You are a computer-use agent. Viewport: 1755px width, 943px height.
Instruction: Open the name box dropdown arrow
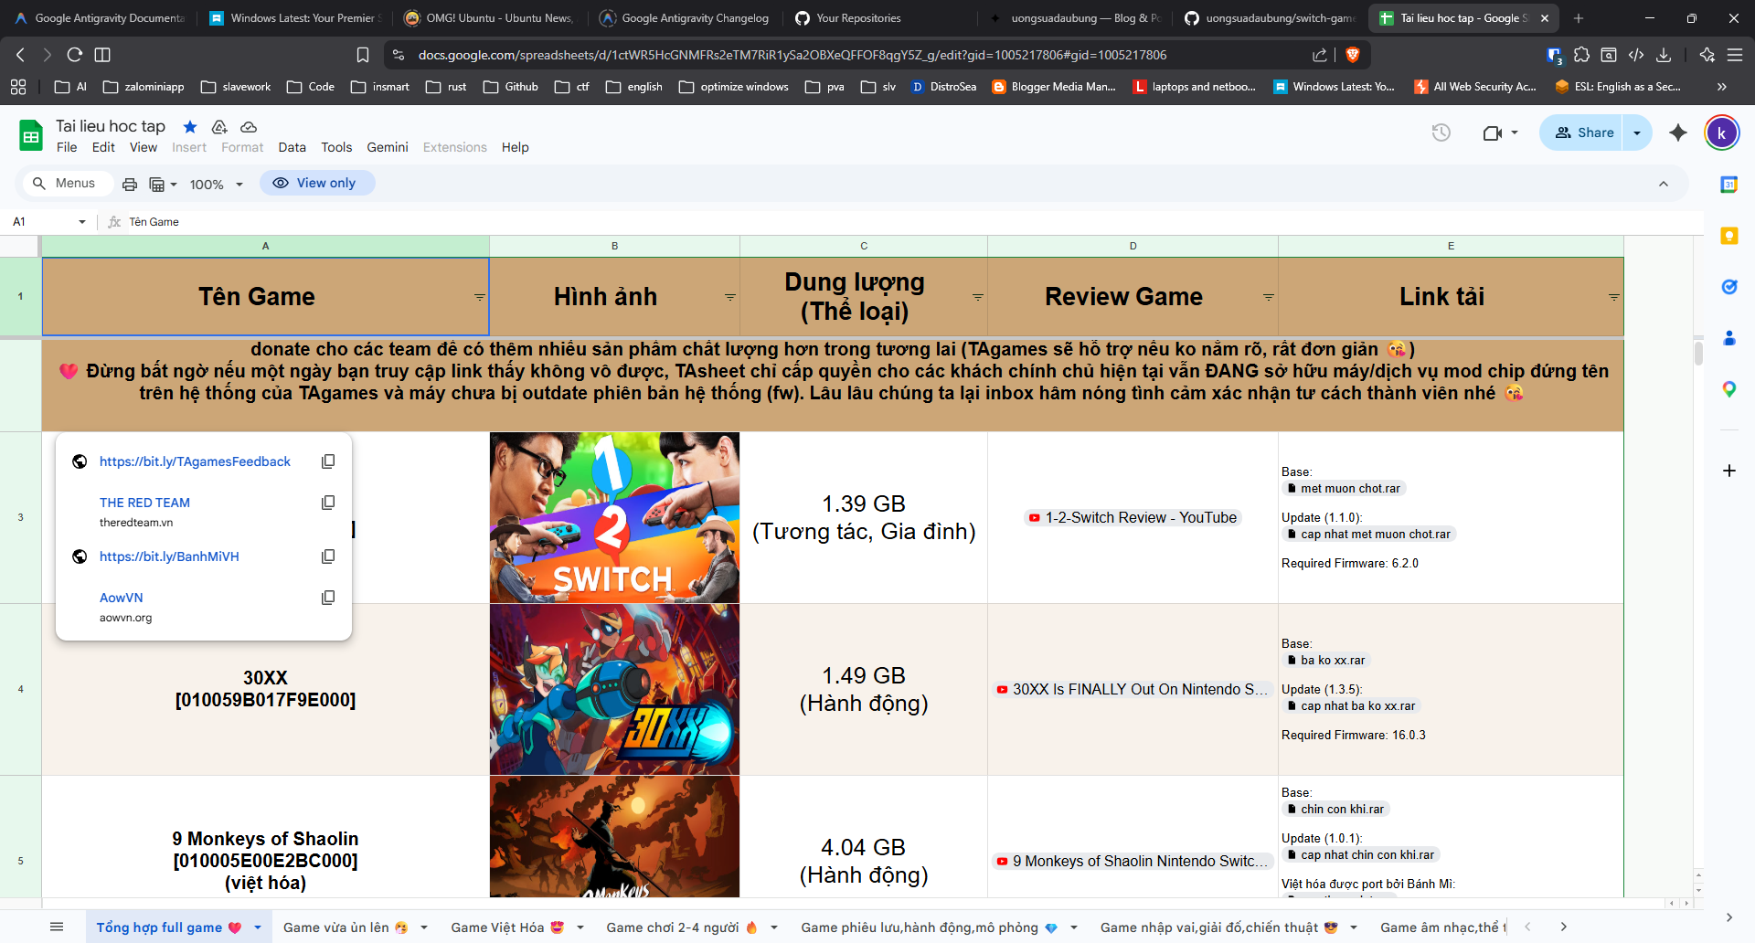[82, 222]
